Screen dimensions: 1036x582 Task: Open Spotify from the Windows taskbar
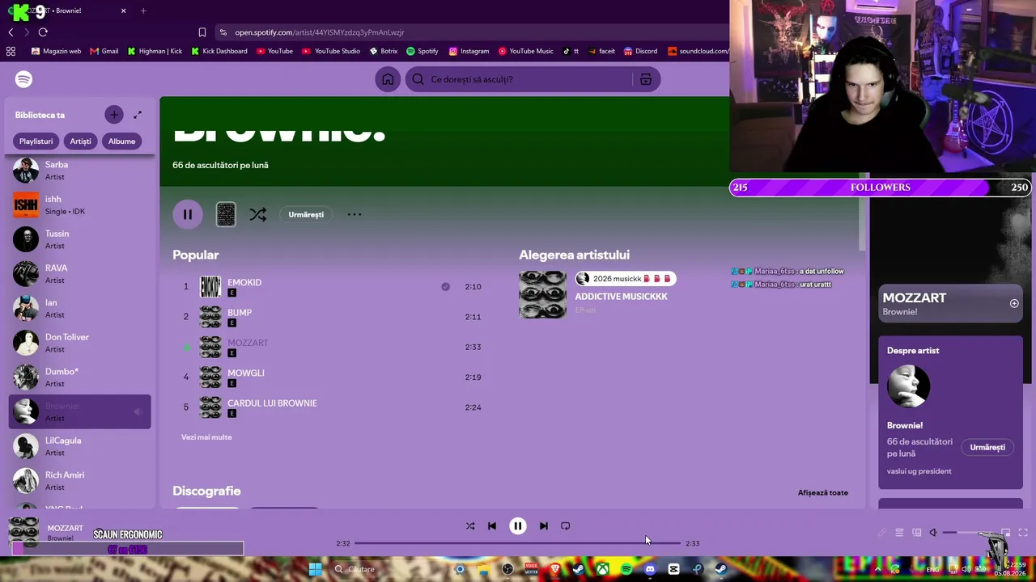(x=626, y=569)
